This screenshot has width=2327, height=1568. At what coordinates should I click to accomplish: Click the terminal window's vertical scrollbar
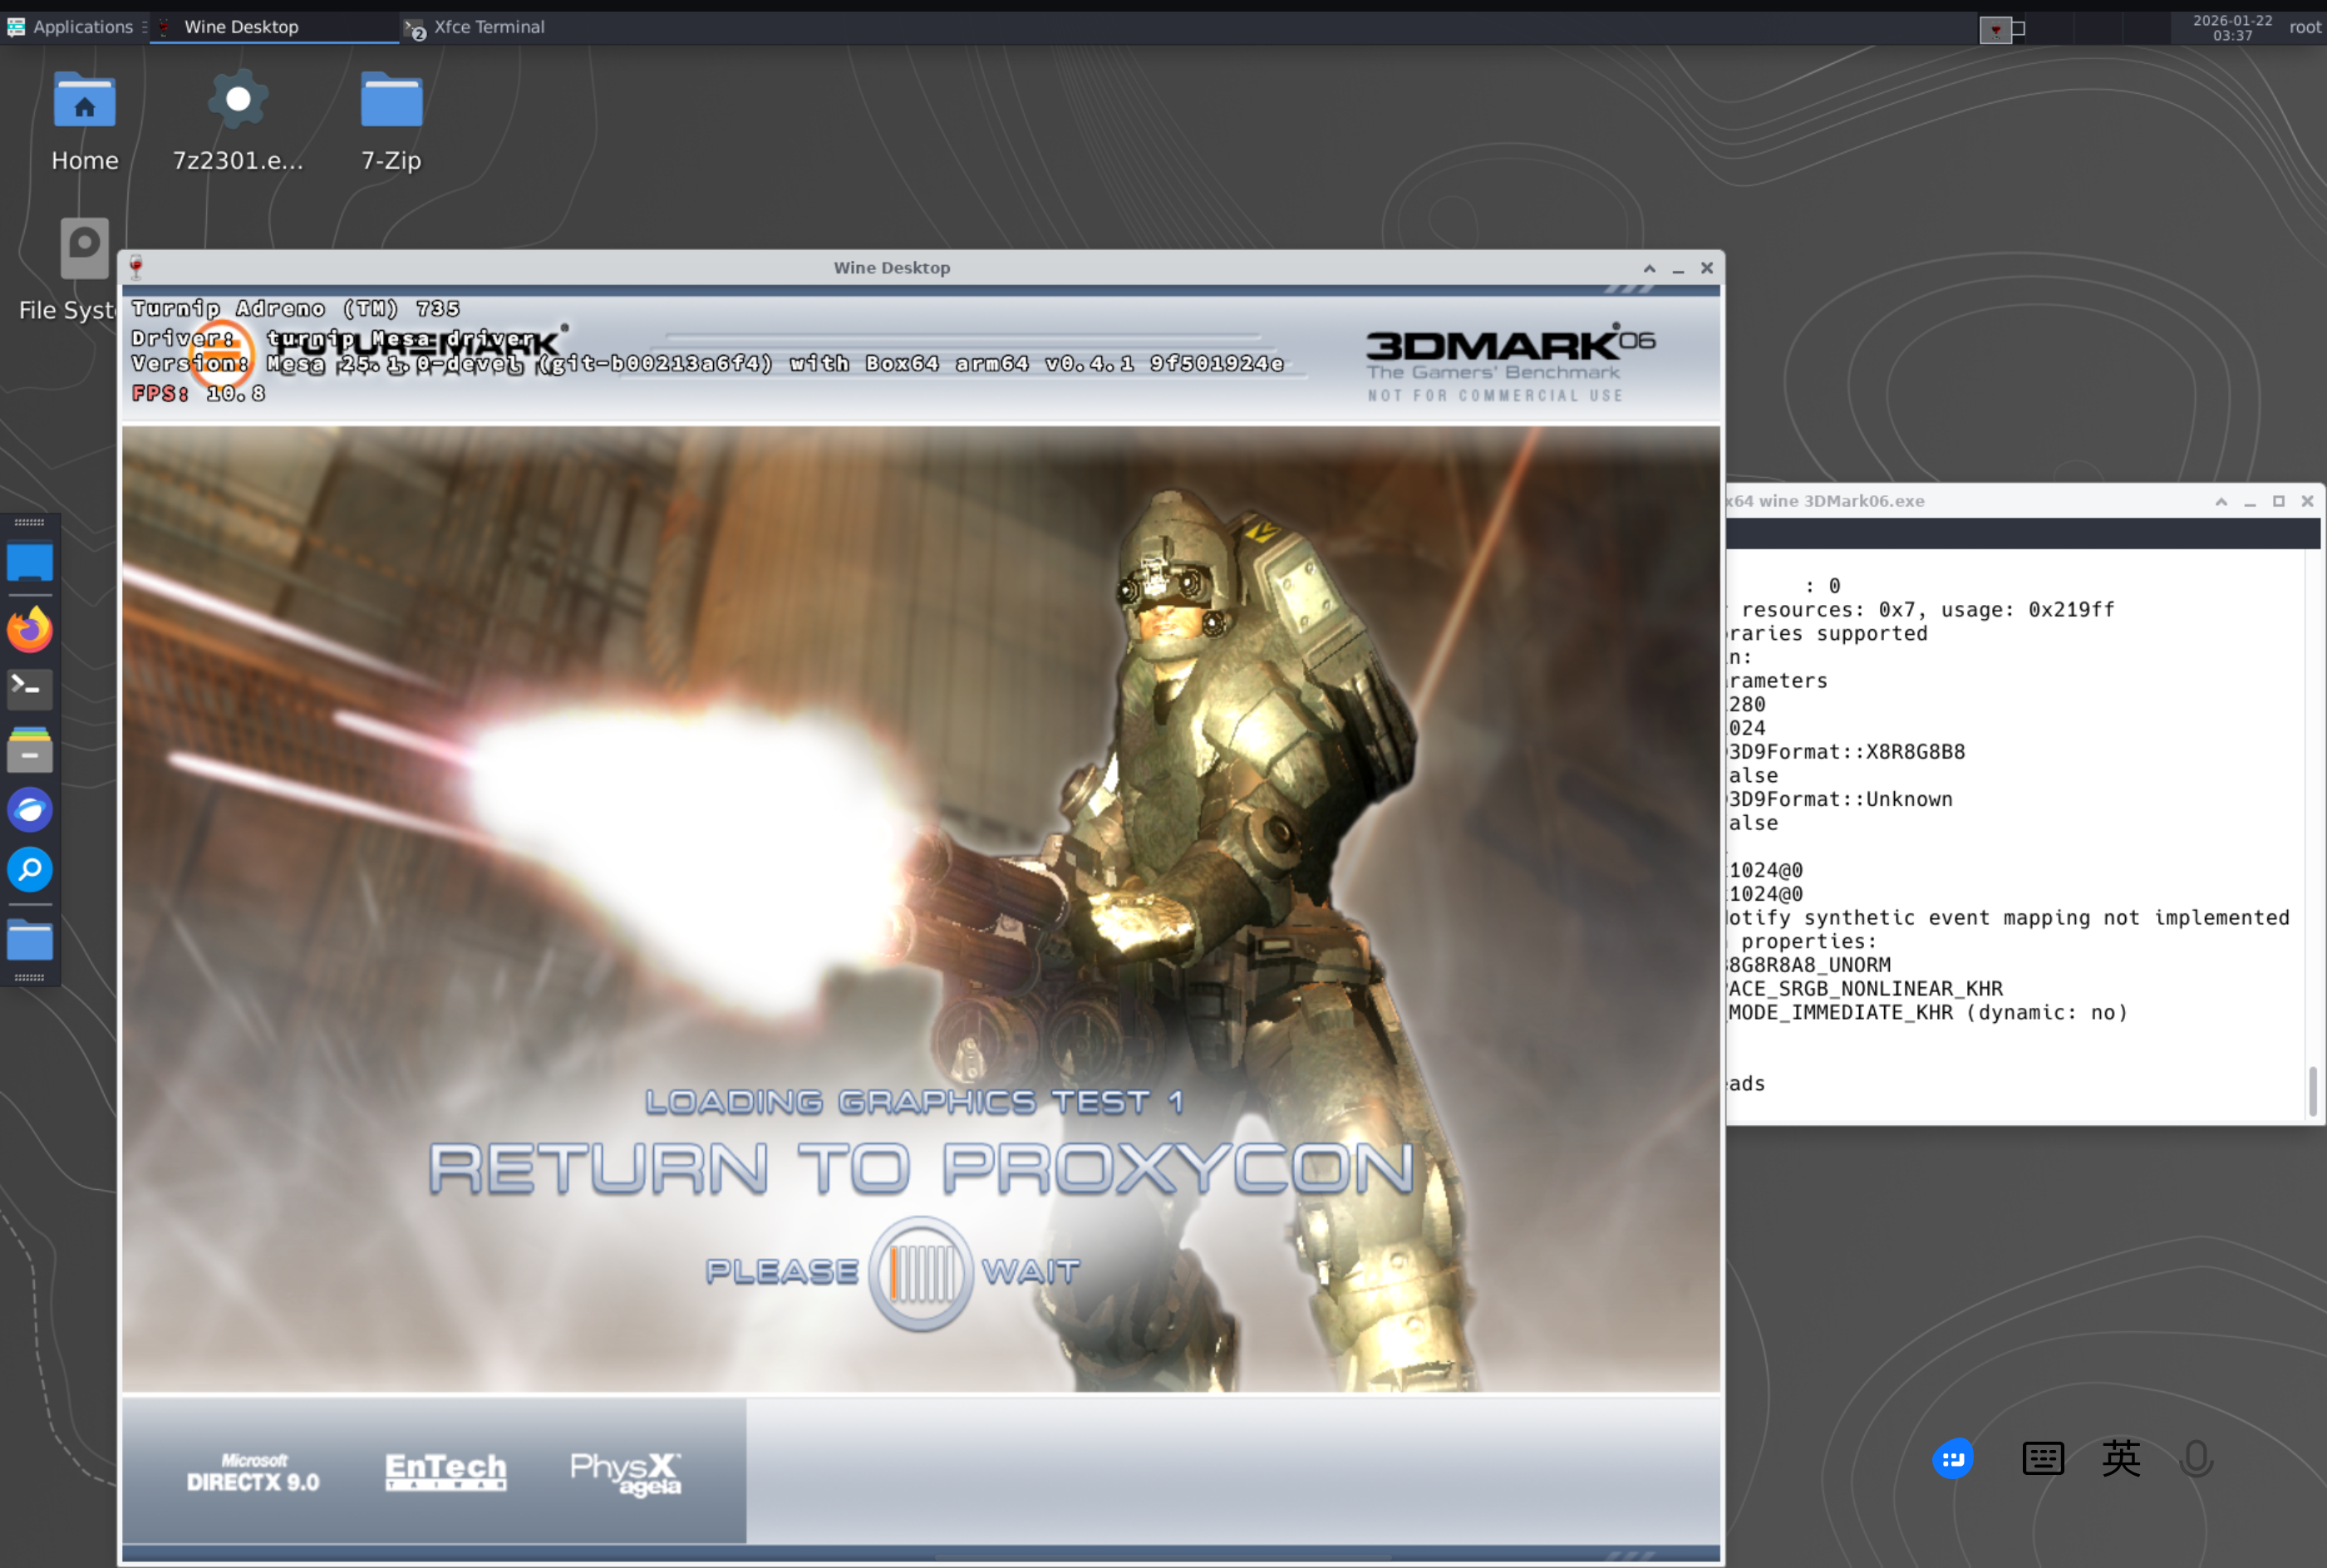point(2312,1090)
